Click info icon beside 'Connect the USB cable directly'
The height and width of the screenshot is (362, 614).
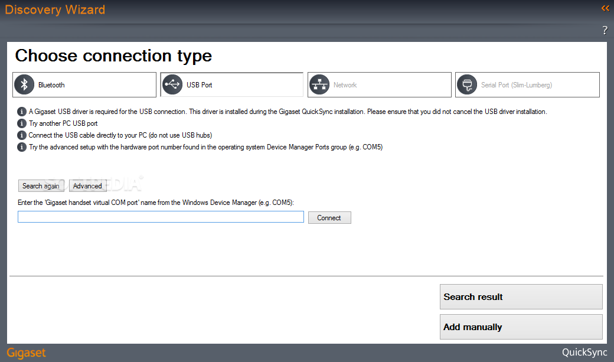click(x=21, y=135)
